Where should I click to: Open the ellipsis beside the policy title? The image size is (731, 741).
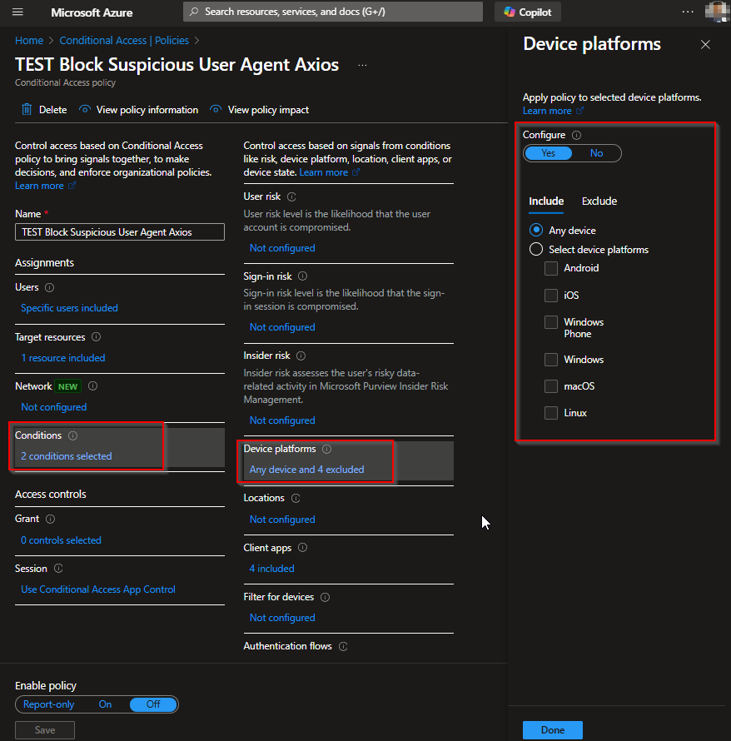(x=362, y=65)
